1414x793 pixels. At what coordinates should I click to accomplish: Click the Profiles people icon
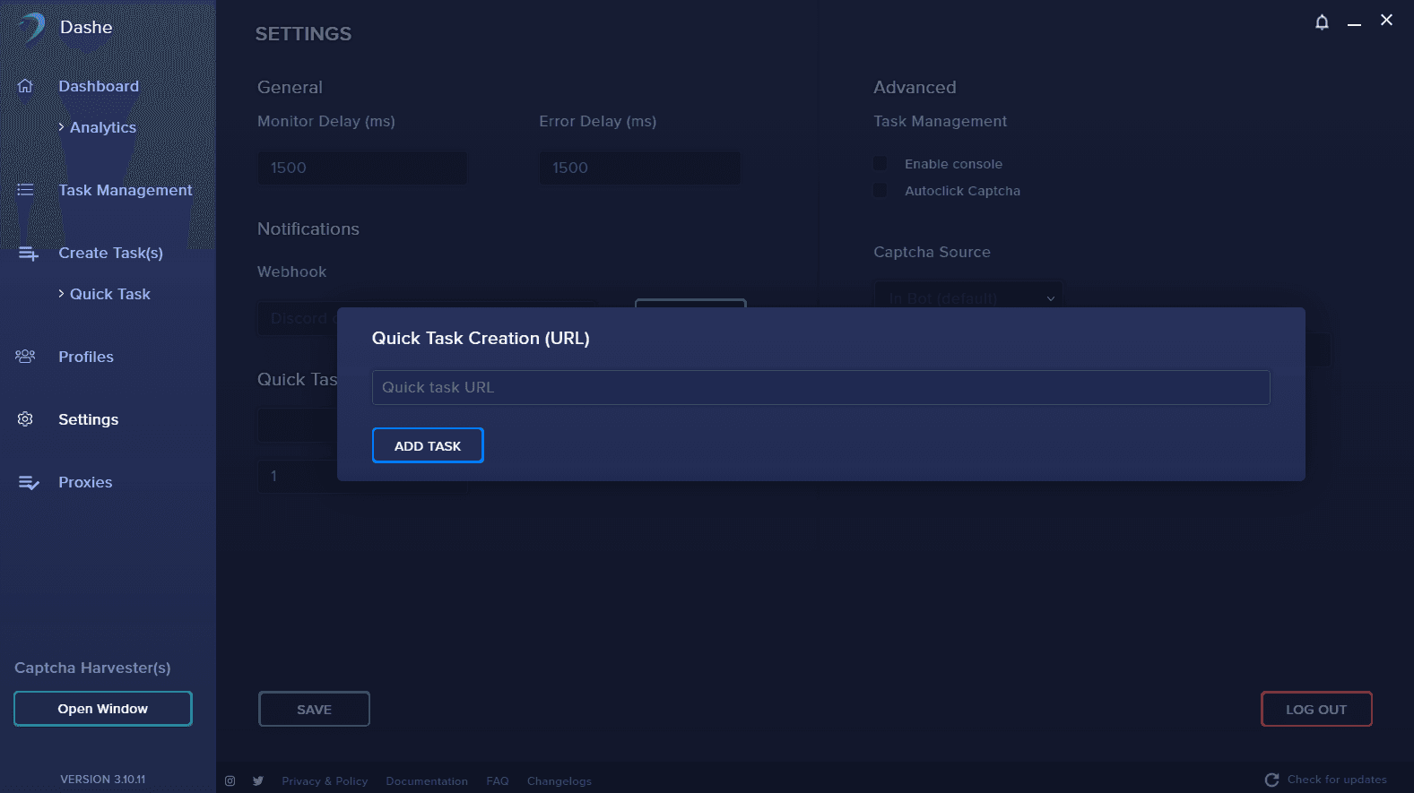point(25,357)
